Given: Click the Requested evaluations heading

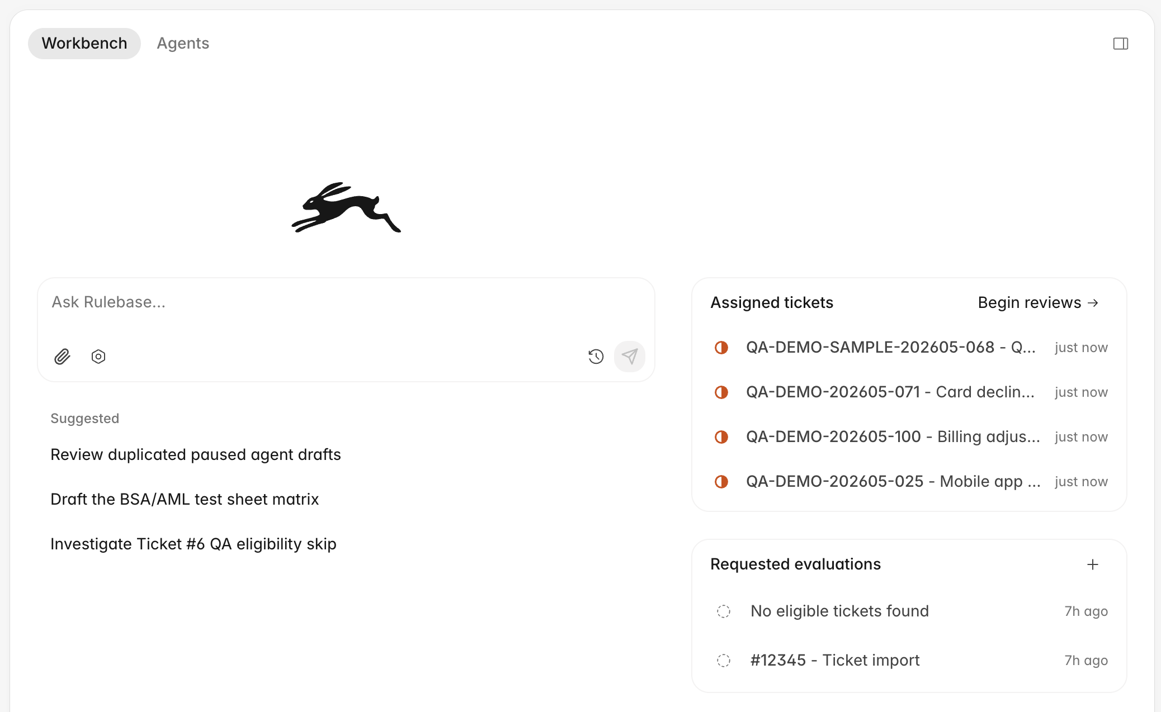Looking at the screenshot, I should (795, 564).
